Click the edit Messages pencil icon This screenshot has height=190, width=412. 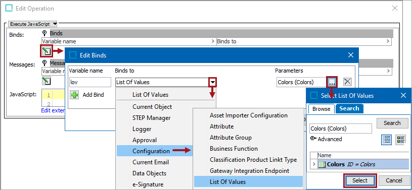pyautogui.click(x=46, y=81)
